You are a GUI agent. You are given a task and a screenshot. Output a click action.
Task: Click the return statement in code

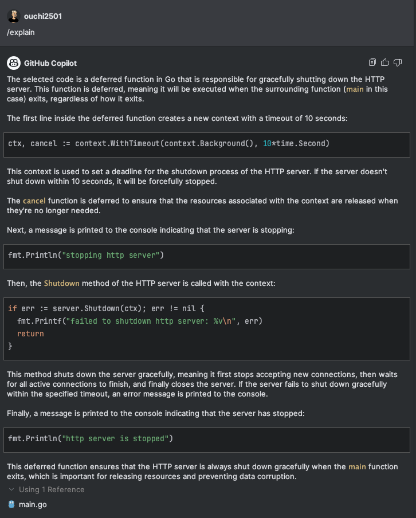[x=30, y=334]
